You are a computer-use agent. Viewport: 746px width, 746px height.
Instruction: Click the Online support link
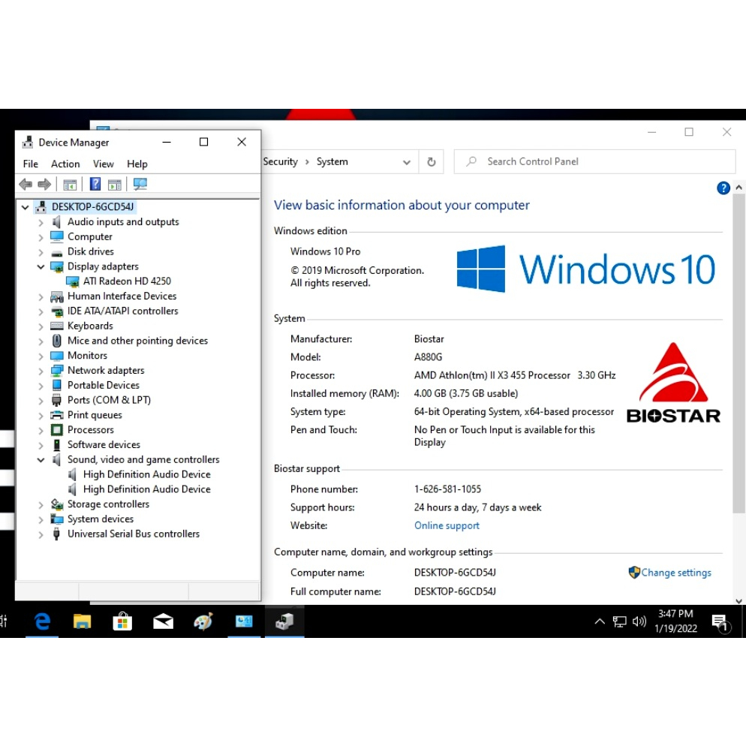click(447, 526)
